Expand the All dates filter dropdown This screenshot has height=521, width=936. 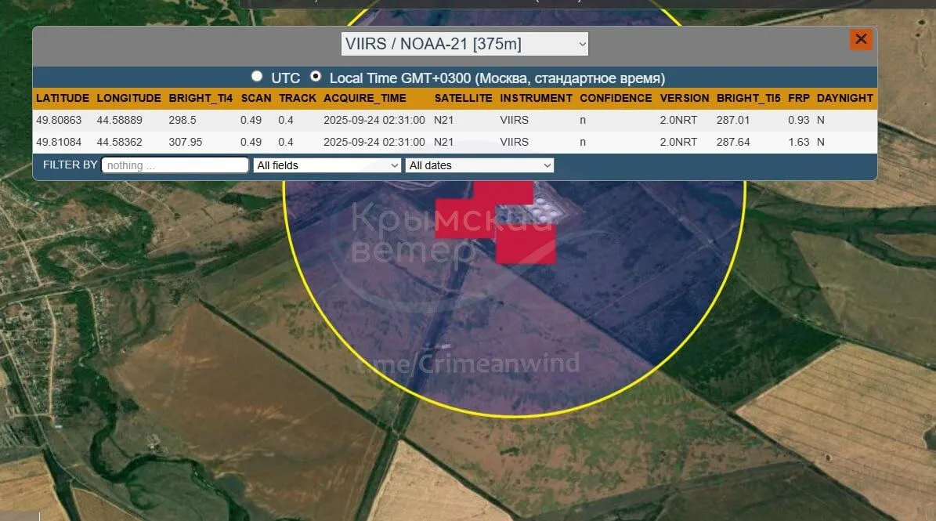(479, 165)
